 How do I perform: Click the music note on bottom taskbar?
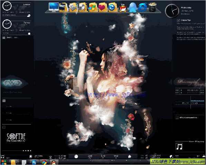pos(2,157)
